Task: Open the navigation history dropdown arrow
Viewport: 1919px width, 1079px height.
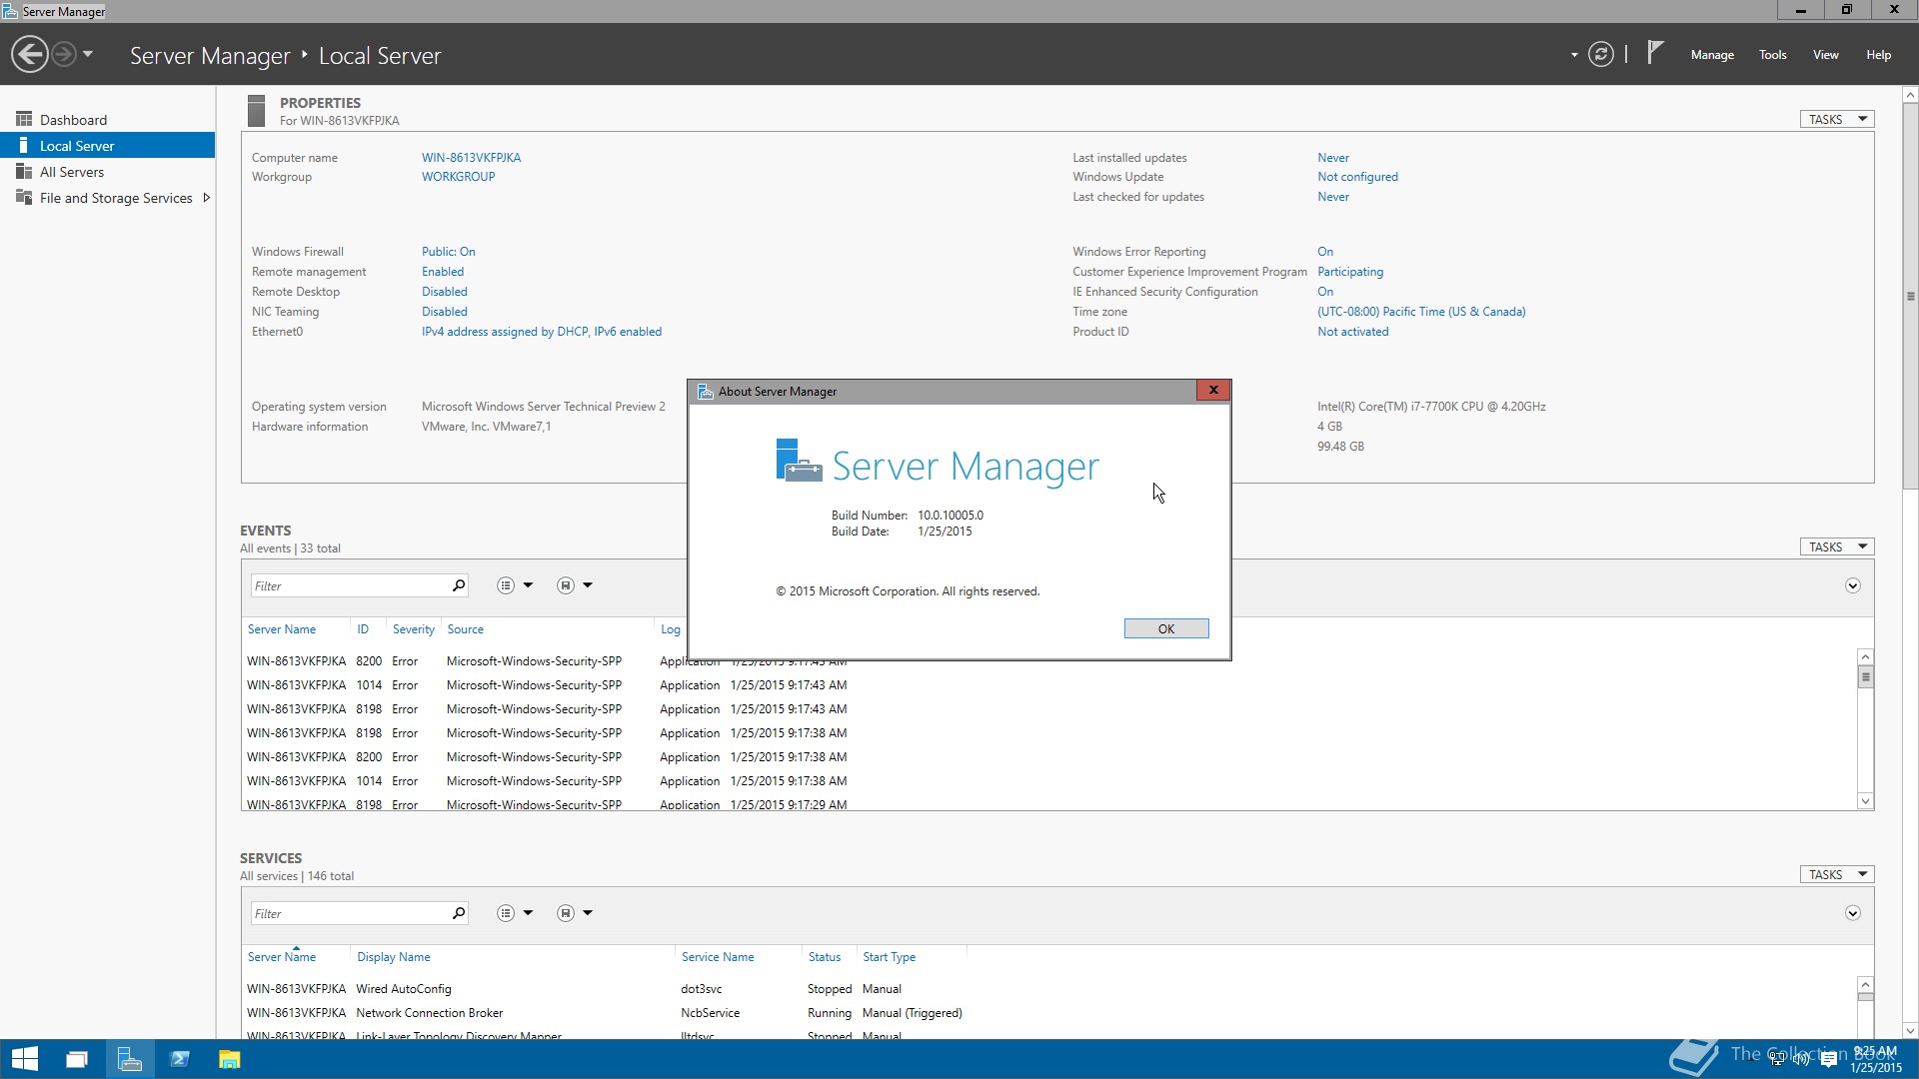Action: click(x=88, y=54)
